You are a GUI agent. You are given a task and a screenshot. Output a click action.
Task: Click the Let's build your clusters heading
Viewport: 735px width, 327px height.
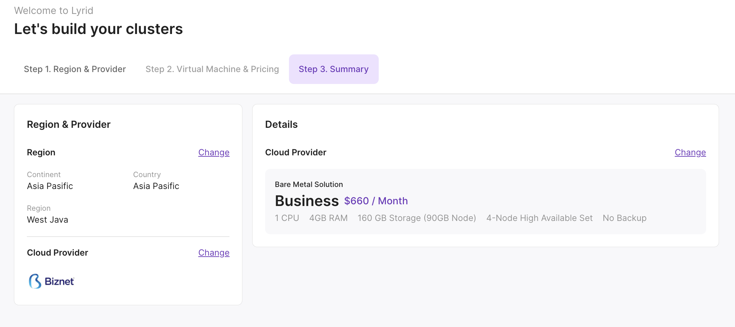99,29
